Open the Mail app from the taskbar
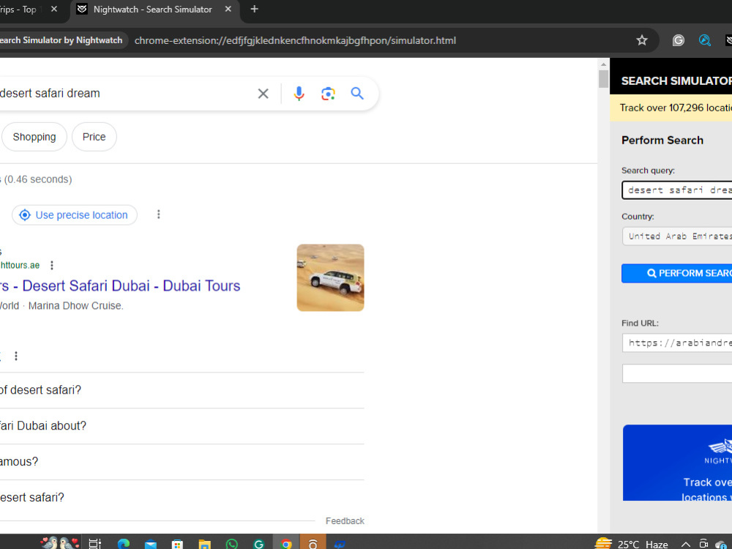This screenshot has width=732, height=549. click(x=150, y=544)
